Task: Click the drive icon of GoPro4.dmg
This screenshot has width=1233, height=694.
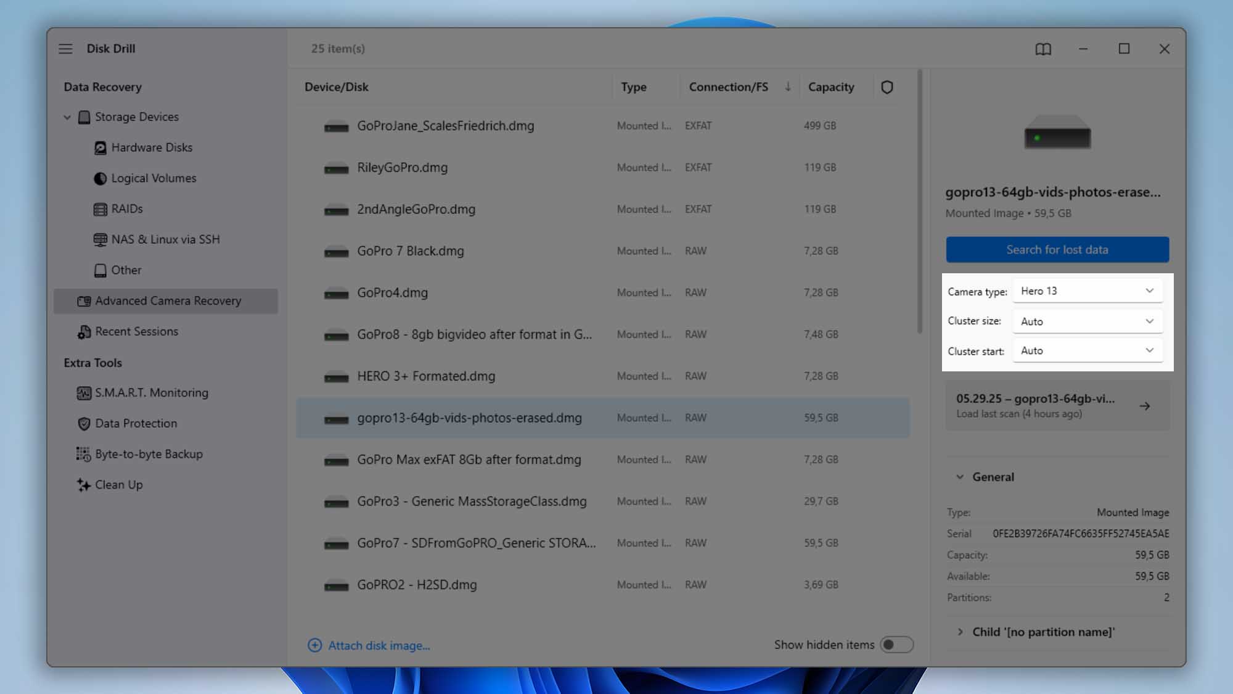Action: click(337, 294)
